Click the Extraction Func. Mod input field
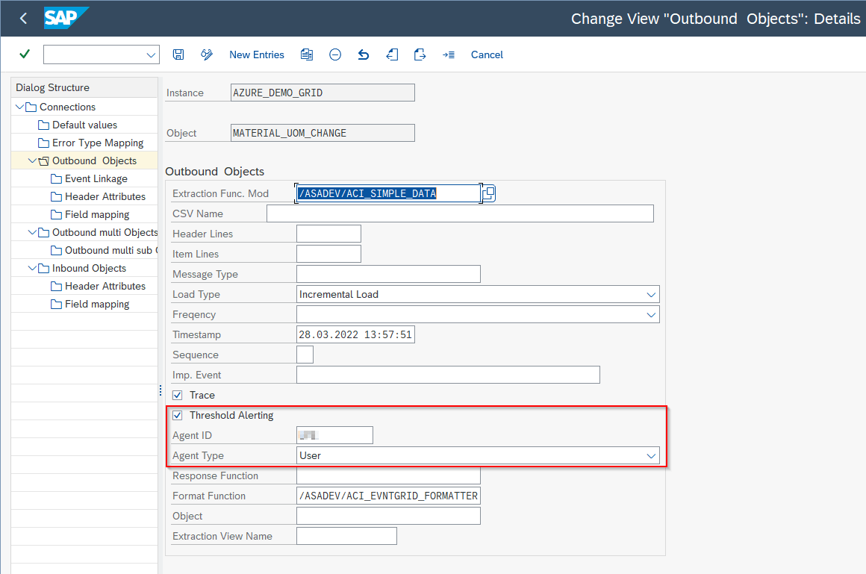The height and width of the screenshot is (574, 866). click(x=388, y=193)
